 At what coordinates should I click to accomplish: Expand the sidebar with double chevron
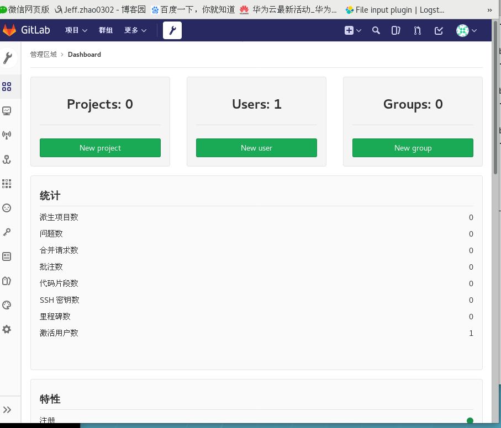[7, 410]
